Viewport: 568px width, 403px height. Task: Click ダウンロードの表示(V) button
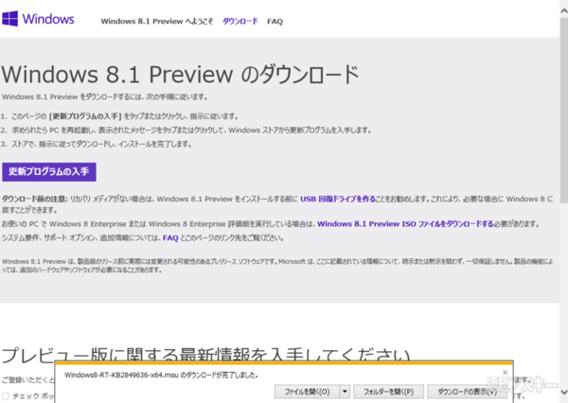click(467, 392)
